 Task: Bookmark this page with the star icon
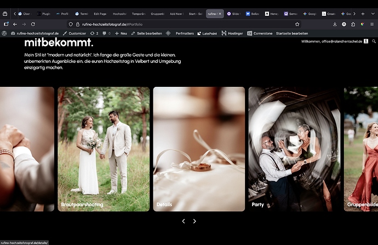[x=297, y=24]
